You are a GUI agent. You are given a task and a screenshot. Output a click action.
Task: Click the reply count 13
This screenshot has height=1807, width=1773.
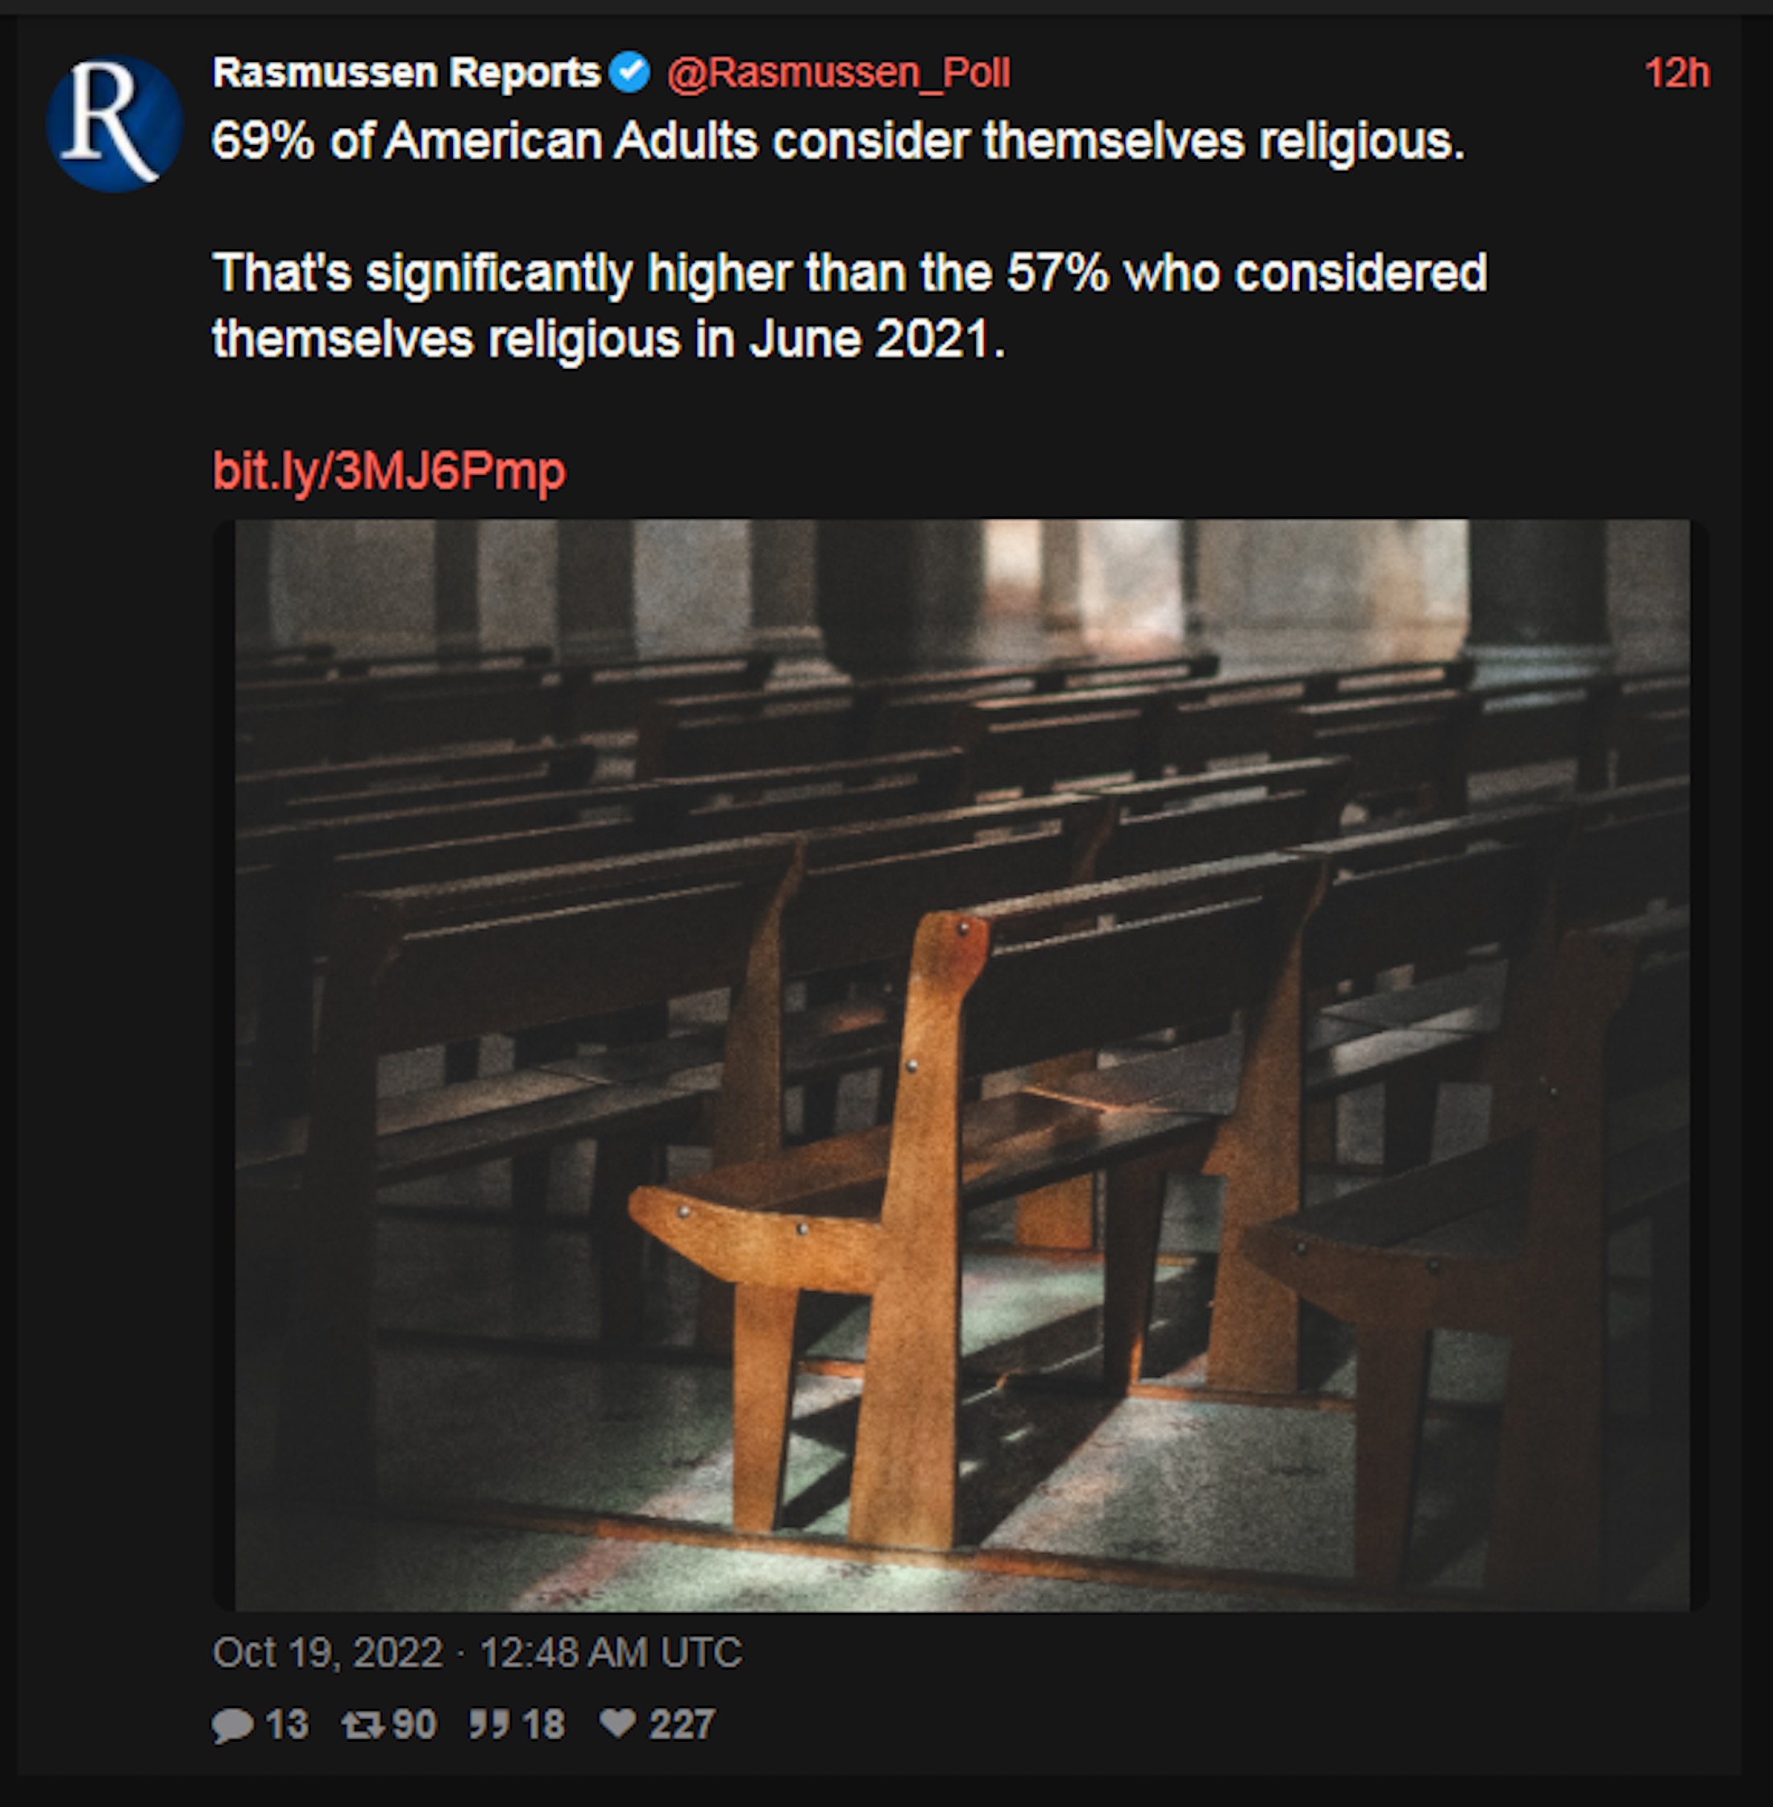pos(286,1725)
